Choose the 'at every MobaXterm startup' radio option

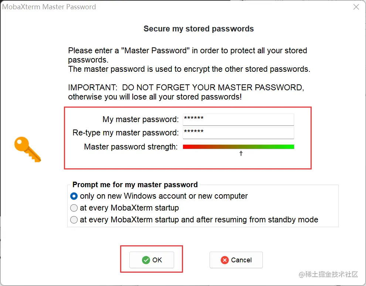[x=74, y=208]
